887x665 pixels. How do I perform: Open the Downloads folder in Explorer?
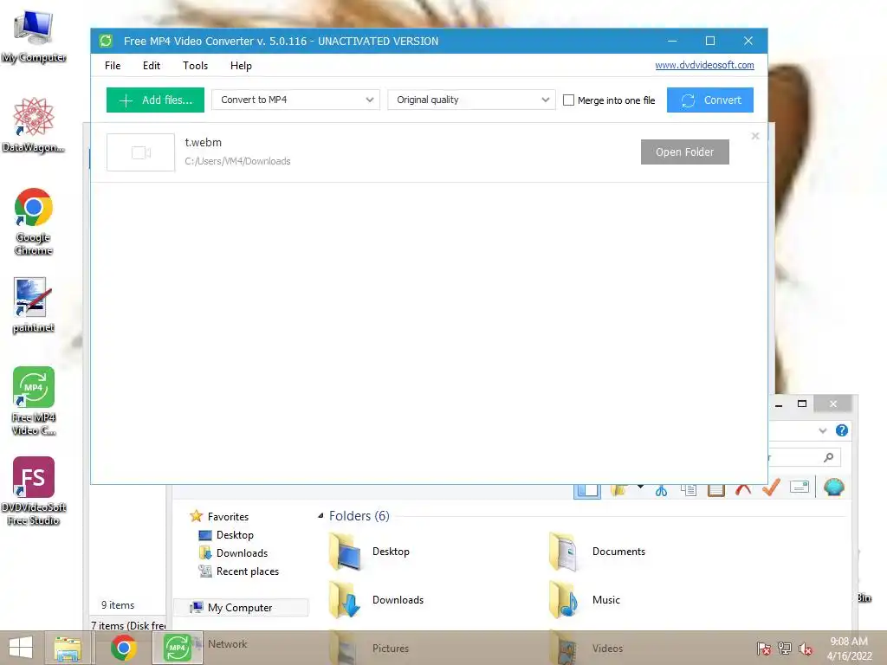click(x=376, y=600)
